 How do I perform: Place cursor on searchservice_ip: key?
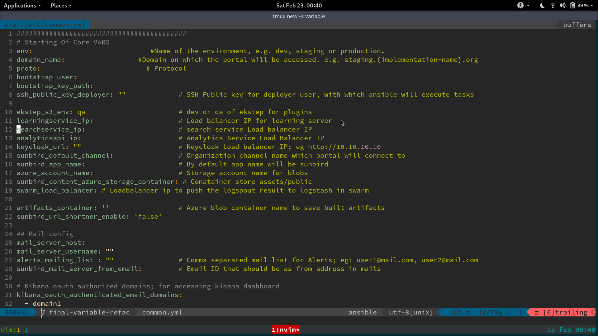(51, 129)
